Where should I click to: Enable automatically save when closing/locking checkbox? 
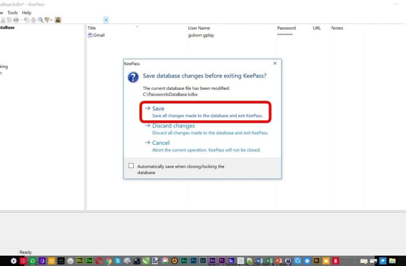pyautogui.click(x=131, y=166)
